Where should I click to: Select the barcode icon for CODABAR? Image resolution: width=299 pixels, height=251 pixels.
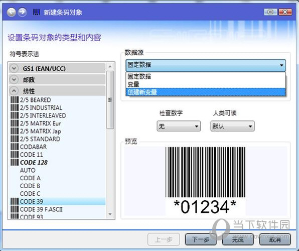point(15,147)
